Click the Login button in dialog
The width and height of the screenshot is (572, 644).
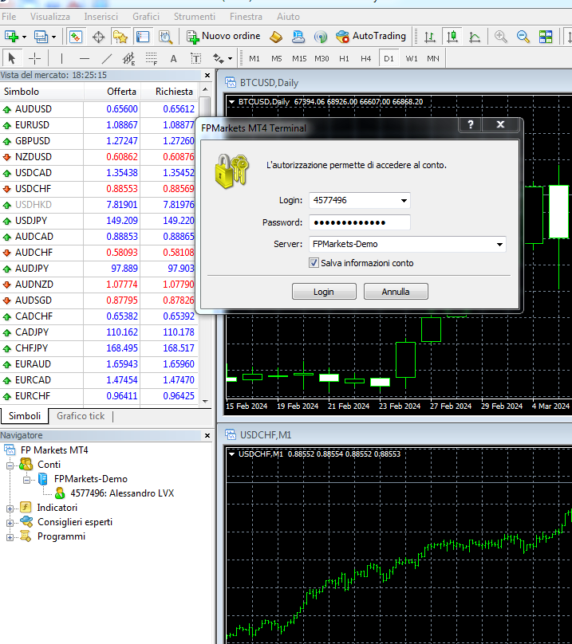tap(324, 292)
